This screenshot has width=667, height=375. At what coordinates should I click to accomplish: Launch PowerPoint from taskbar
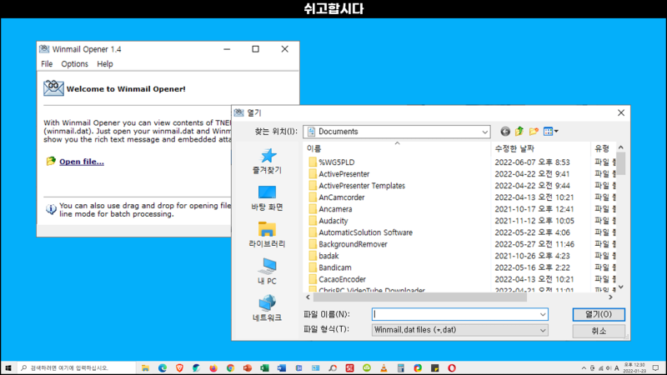248,367
